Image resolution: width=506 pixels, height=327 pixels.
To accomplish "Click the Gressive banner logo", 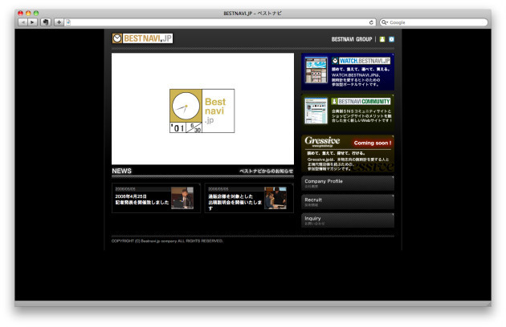I will pyautogui.click(x=322, y=141).
